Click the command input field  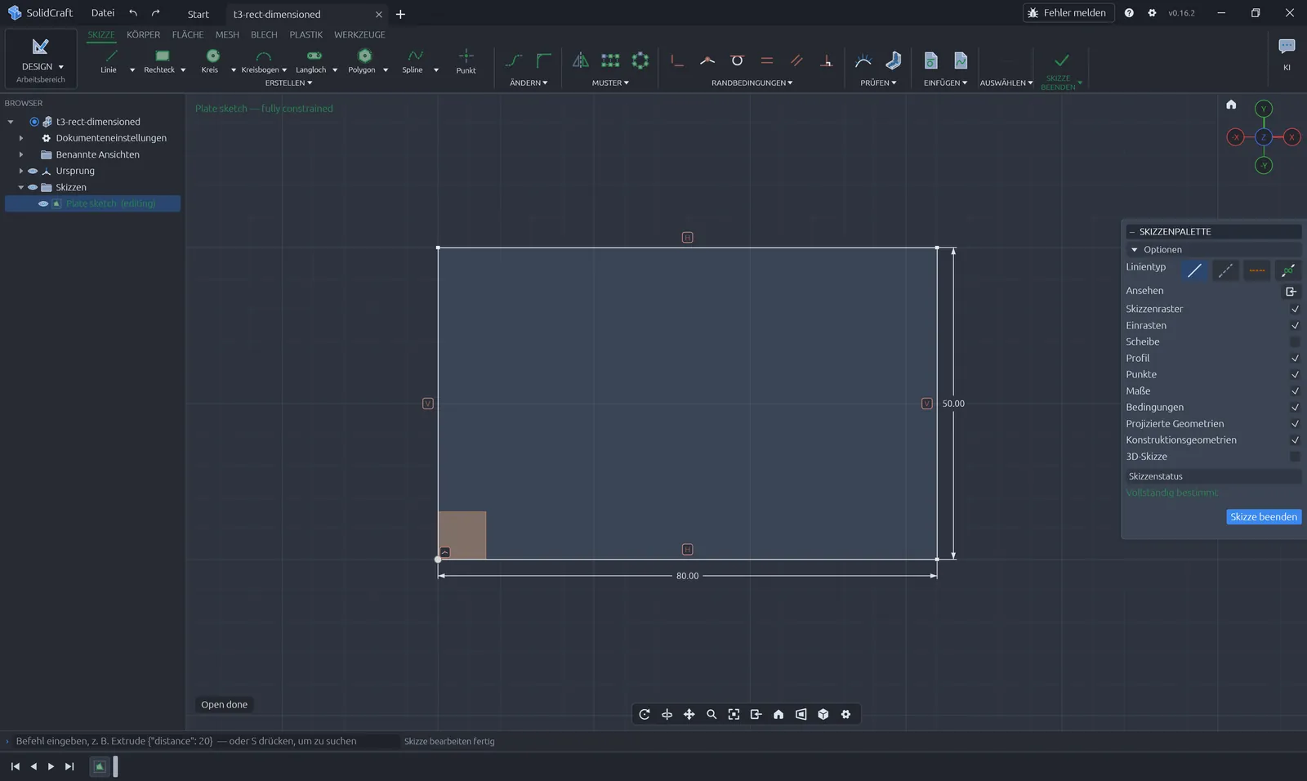point(205,741)
